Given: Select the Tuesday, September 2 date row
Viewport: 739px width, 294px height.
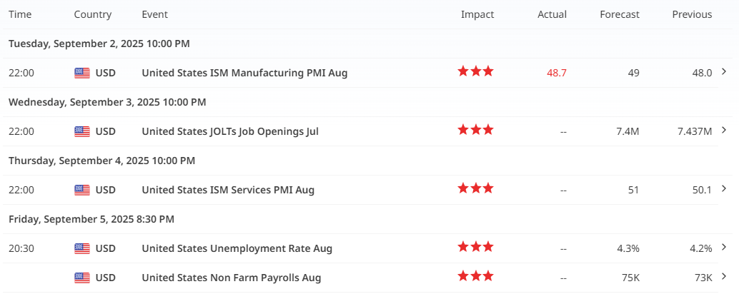Looking at the screenshot, I should (x=99, y=44).
